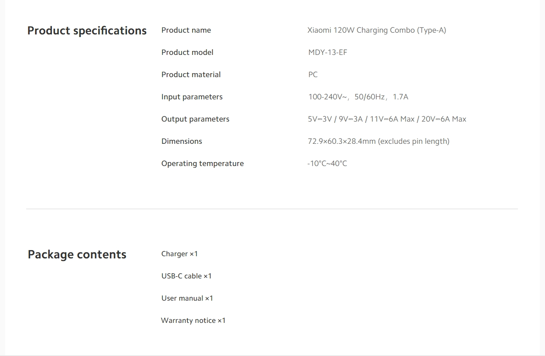
Task: Select the Operating temperature label
Action: (203, 163)
